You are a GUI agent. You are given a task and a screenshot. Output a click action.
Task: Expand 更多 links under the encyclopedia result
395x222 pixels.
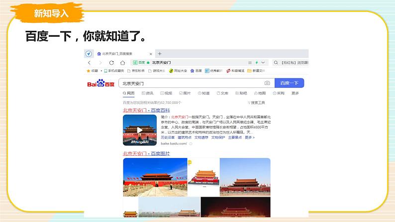click(250, 138)
